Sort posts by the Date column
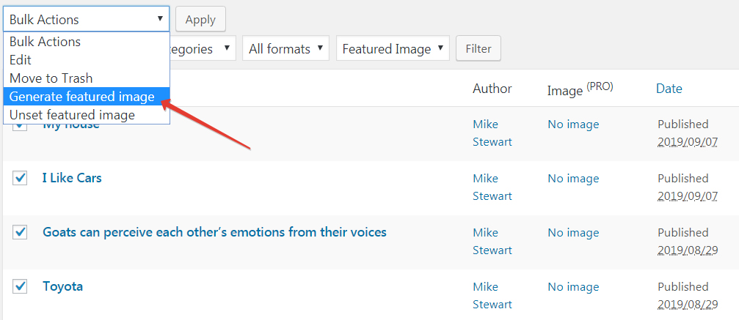Viewport: 739px width, 320px height. (x=669, y=89)
